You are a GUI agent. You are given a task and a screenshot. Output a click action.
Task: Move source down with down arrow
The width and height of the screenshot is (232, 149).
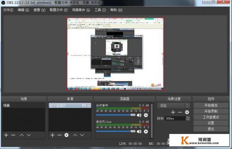[82, 135]
